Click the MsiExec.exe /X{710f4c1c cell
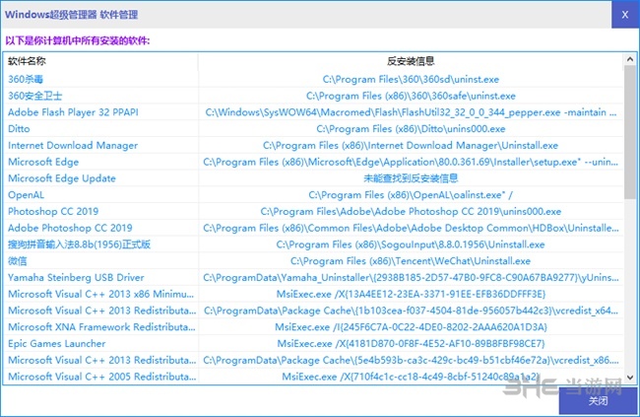This screenshot has height=417, width=640. click(x=411, y=377)
